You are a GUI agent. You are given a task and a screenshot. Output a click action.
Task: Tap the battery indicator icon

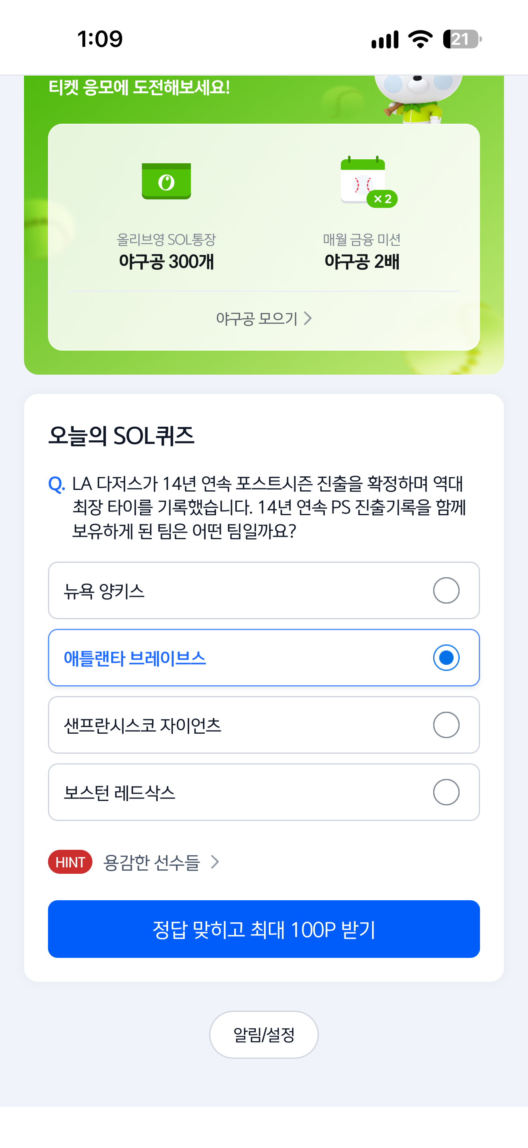pos(462,39)
